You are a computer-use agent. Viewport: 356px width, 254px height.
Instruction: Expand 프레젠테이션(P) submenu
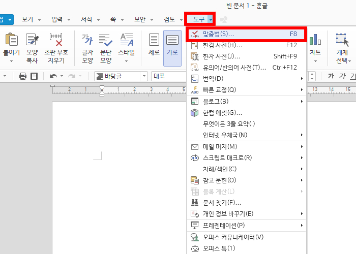(x=246, y=226)
